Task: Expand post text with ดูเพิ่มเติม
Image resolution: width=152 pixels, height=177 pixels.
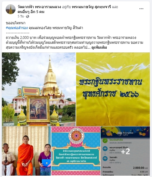Action: [x=99, y=48]
